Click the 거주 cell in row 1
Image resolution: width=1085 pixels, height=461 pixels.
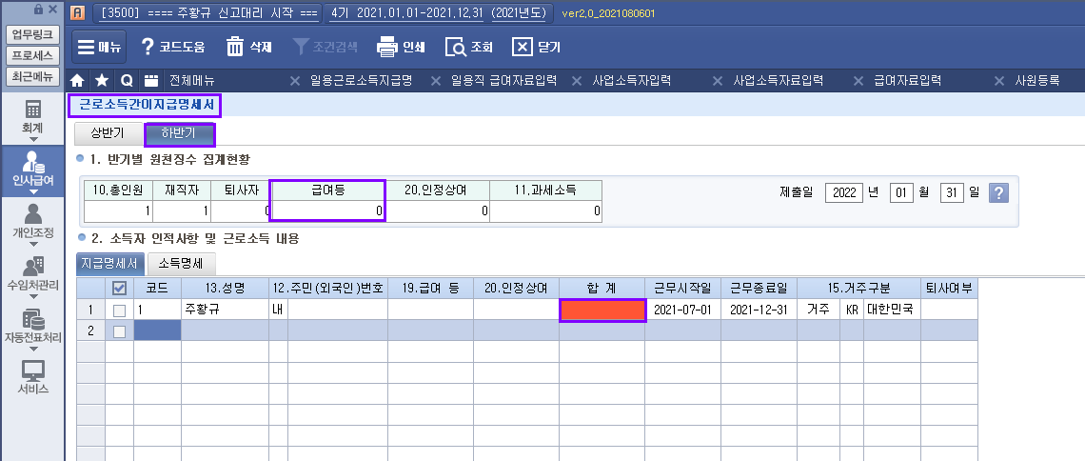pyautogui.click(x=819, y=310)
